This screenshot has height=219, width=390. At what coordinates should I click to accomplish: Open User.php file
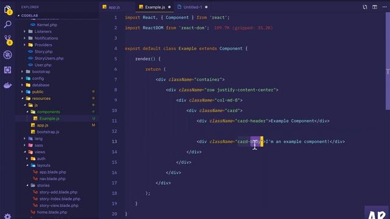coord(43,65)
